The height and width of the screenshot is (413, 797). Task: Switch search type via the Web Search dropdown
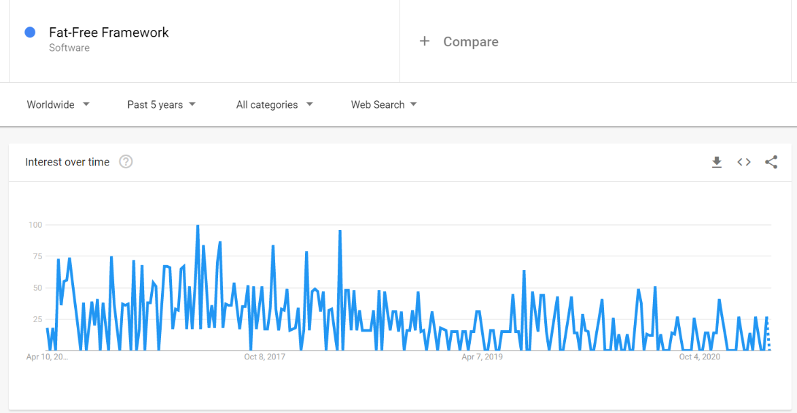click(383, 104)
